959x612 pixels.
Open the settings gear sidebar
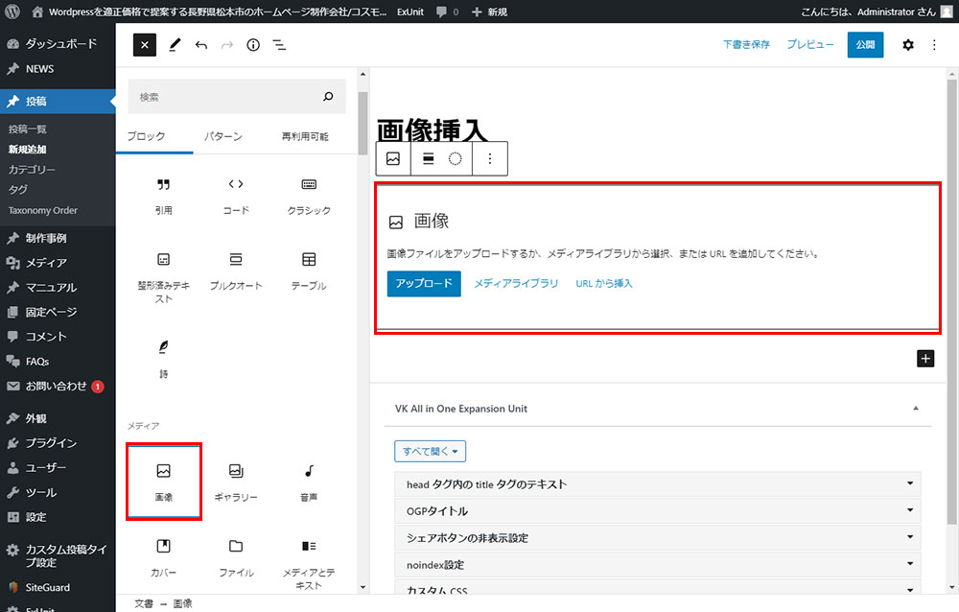point(908,45)
